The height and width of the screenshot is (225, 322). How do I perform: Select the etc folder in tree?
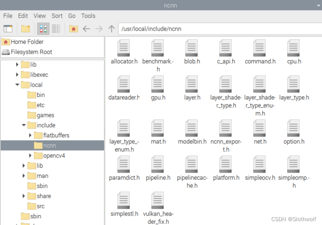tap(36, 105)
